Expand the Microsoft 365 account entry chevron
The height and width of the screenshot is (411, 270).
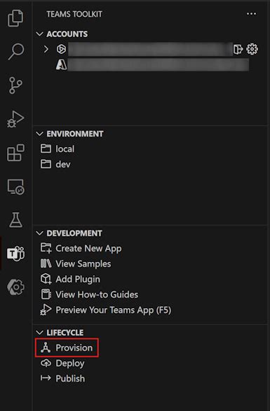click(46, 49)
